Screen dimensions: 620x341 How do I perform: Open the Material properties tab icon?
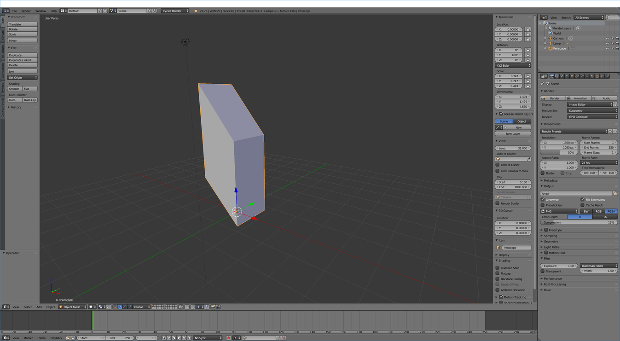pyautogui.click(x=592, y=76)
